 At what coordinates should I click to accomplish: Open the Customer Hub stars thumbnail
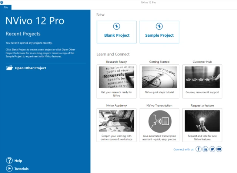(203, 77)
